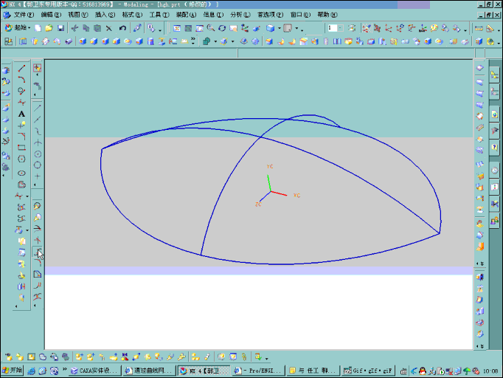The image size is (503, 378).
Task: Open the shaded rendering style dropdown arrow
Action: click(x=279, y=28)
